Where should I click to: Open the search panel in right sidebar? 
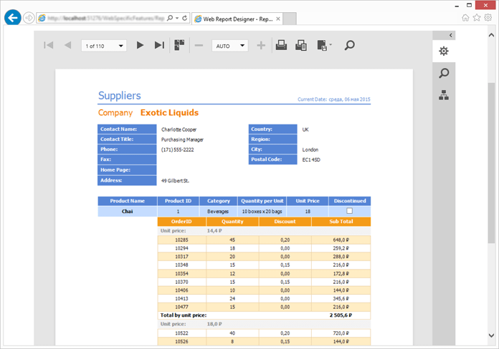click(445, 73)
